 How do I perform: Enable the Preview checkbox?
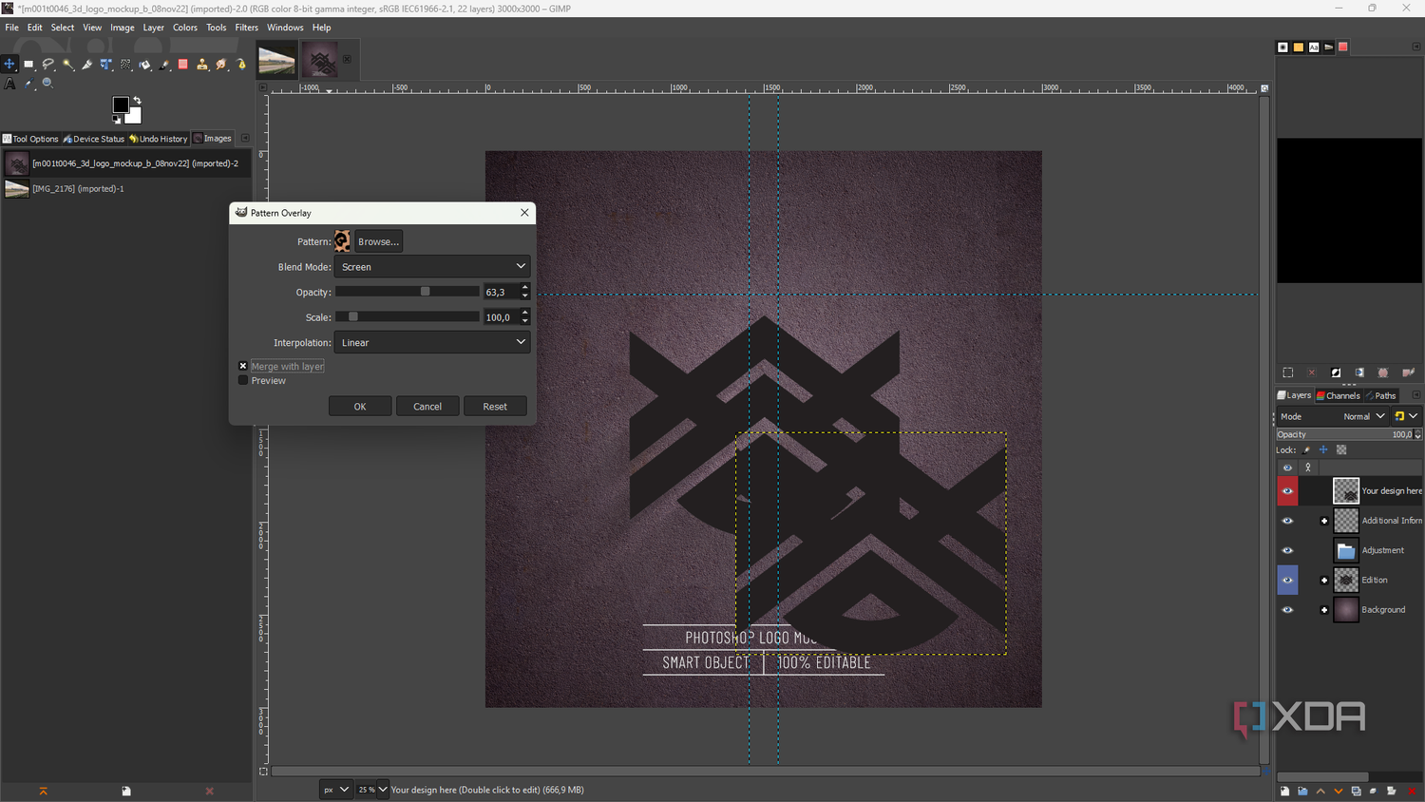243,380
